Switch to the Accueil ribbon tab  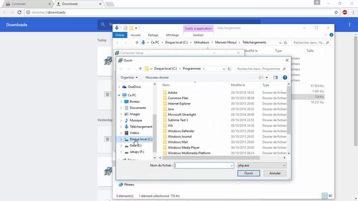click(x=135, y=35)
